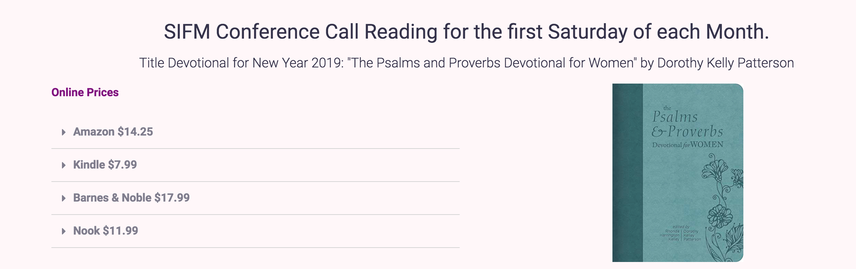Click the Online Prices purple heading
Viewport: 856px width, 269px height.
pyautogui.click(x=85, y=92)
